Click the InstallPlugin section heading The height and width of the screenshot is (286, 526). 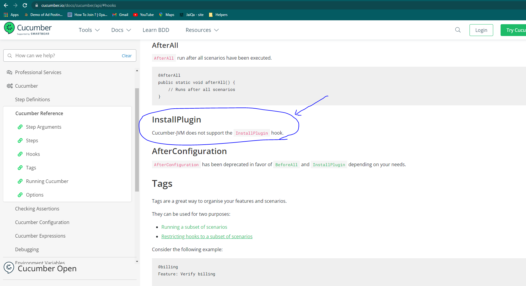point(177,120)
